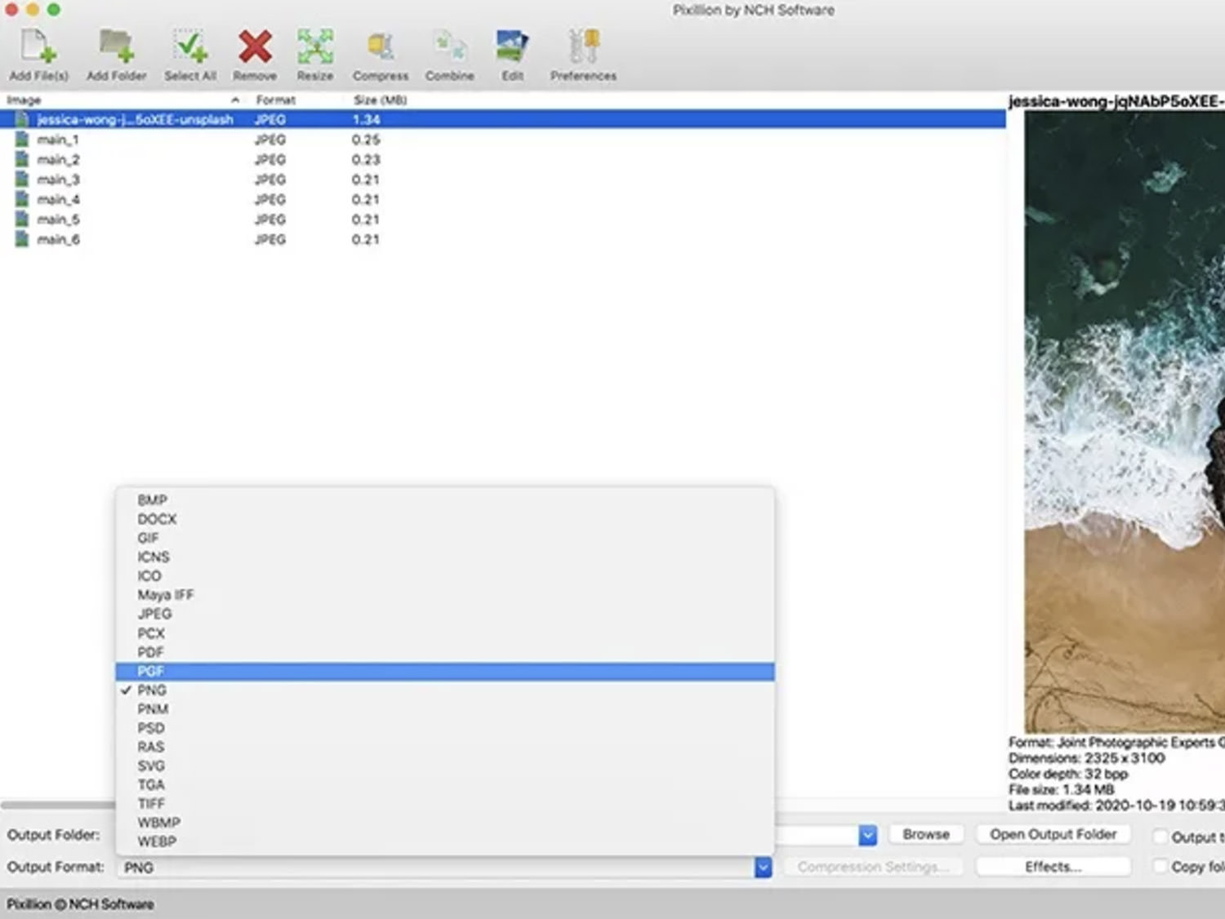The height and width of the screenshot is (919, 1225).
Task: Click the image preview thumbnail
Action: 1125,422
